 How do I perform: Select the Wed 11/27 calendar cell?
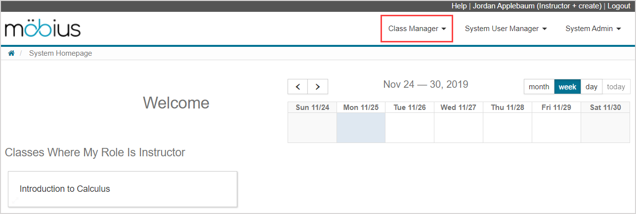point(458,128)
